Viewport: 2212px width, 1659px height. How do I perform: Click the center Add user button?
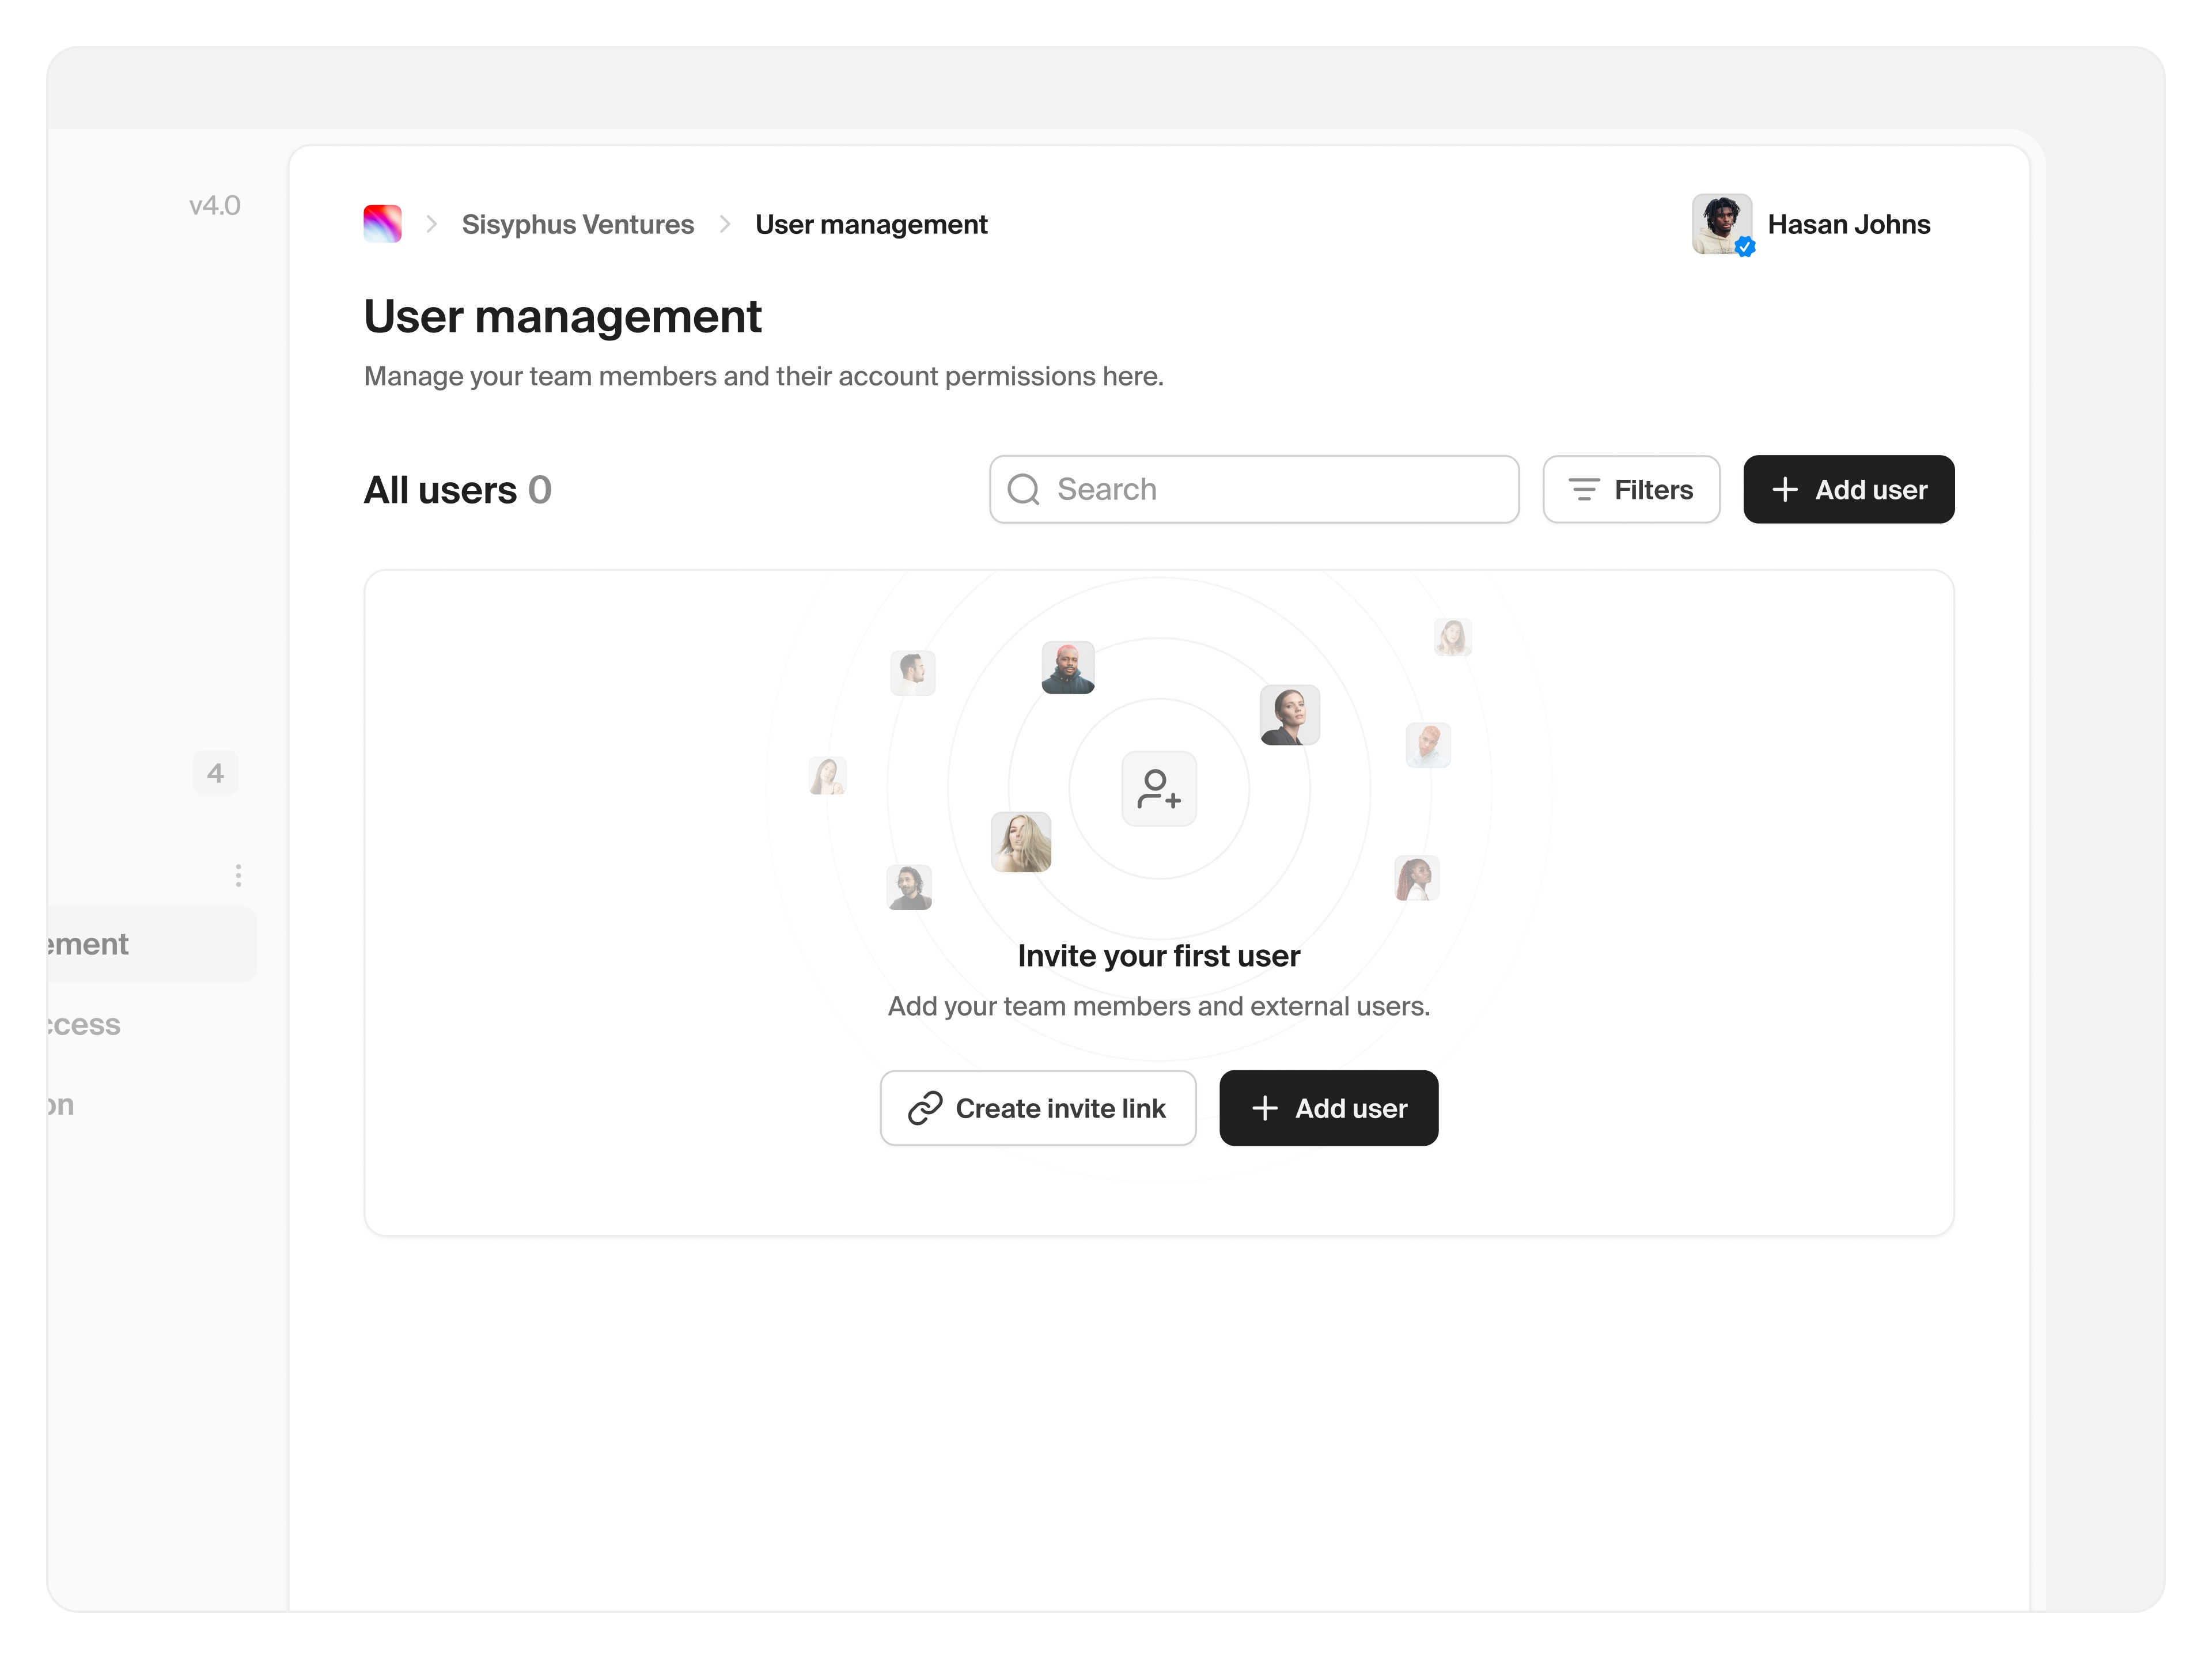click(1328, 1108)
